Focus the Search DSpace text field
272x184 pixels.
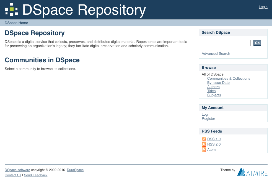(x=226, y=43)
